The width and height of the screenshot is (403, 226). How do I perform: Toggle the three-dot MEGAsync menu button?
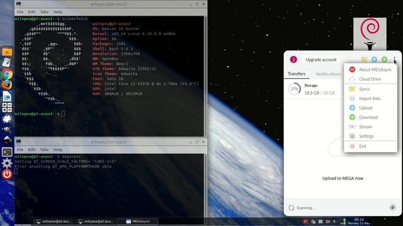[394, 60]
